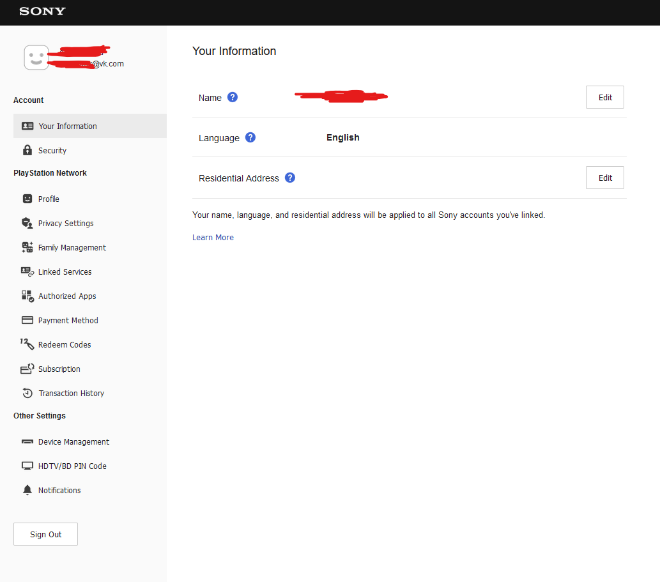Click the Linked Services icon
This screenshot has width=660, height=582.
point(27,272)
